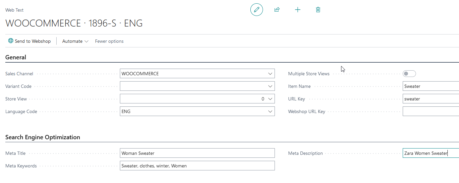
Task: Click the Meta Keywords field
Action: click(197, 166)
